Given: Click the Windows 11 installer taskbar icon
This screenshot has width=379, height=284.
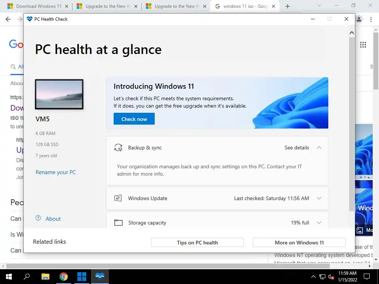Looking at the screenshot, I should click(x=82, y=276).
